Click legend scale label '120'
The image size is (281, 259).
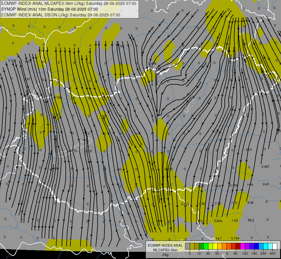click(x=245, y=254)
